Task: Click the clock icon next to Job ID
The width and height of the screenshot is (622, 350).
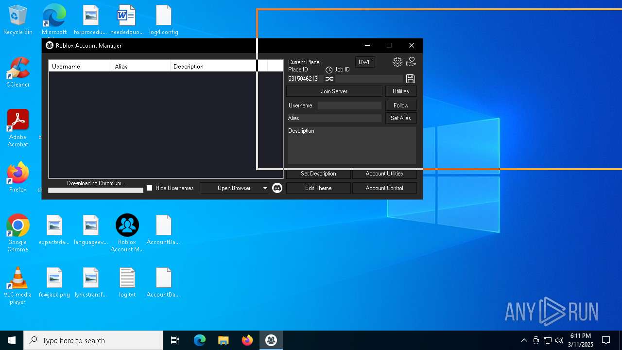Action: coord(329,70)
